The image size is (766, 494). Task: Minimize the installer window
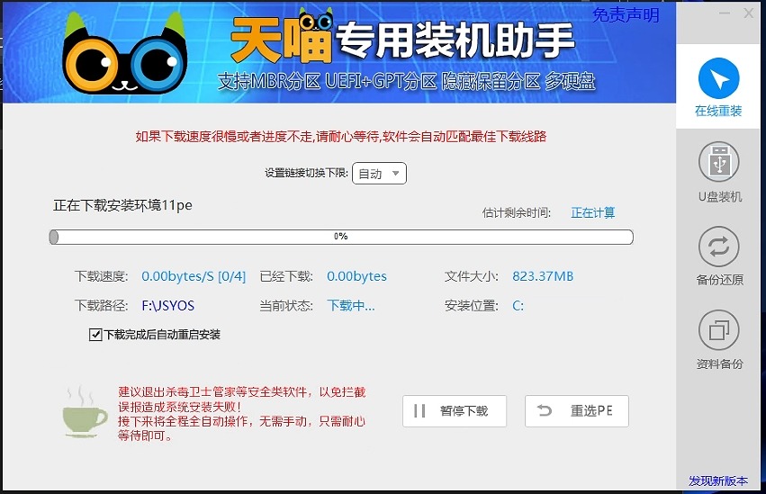pos(725,13)
